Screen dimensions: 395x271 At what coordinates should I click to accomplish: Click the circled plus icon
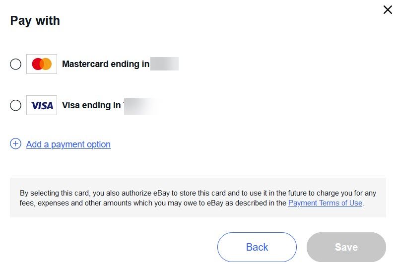(15, 144)
